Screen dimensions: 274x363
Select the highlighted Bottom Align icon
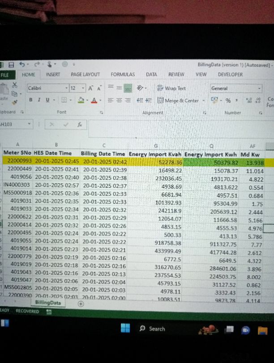[128, 88]
